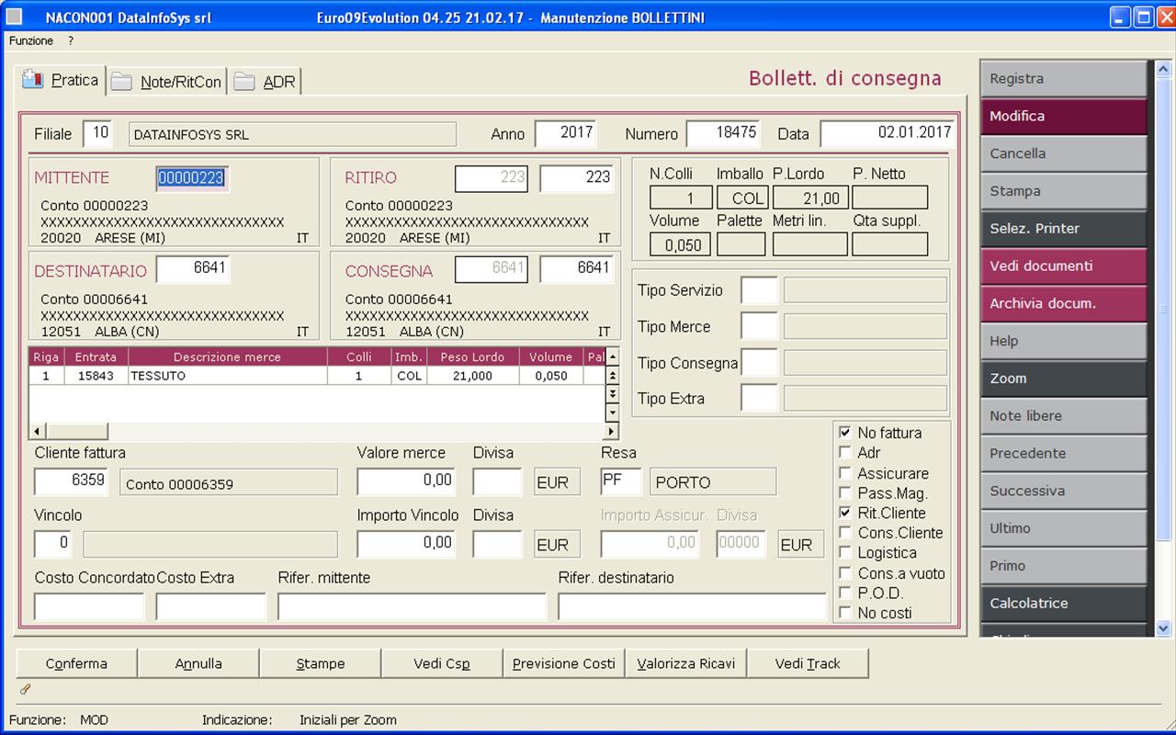Click the Rifer. mittente field
This screenshot has height=735, width=1176.
click(x=412, y=606)
